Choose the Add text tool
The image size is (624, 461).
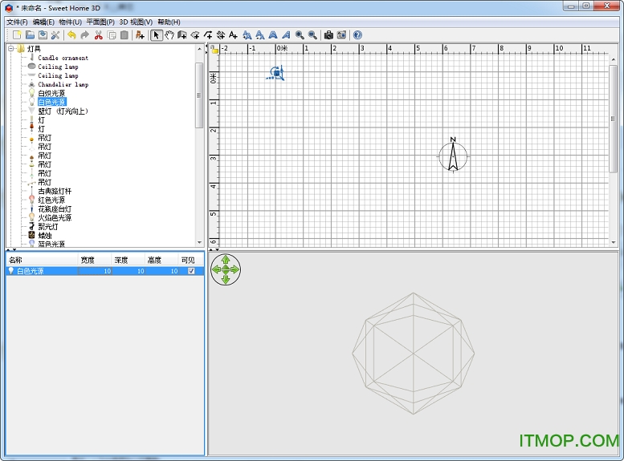coord(233,35)
